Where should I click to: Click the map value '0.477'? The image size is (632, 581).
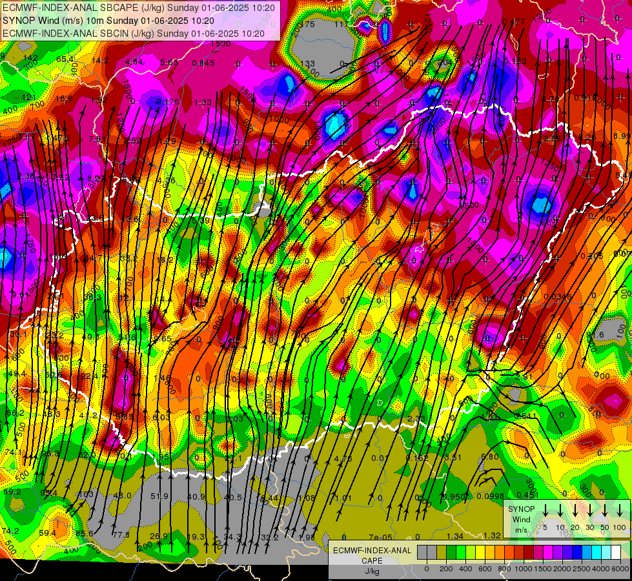pyautogui.click(x=514, y=22)
